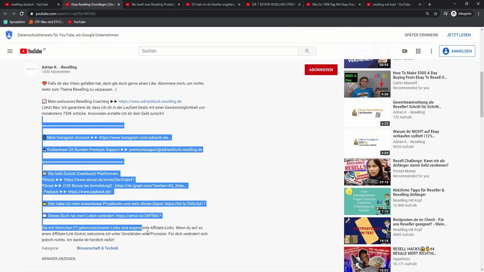Image resolution: width=484 pixels, height=272 pixels.
Task: Focus the Suchen search field
Action: coord(218,51)
